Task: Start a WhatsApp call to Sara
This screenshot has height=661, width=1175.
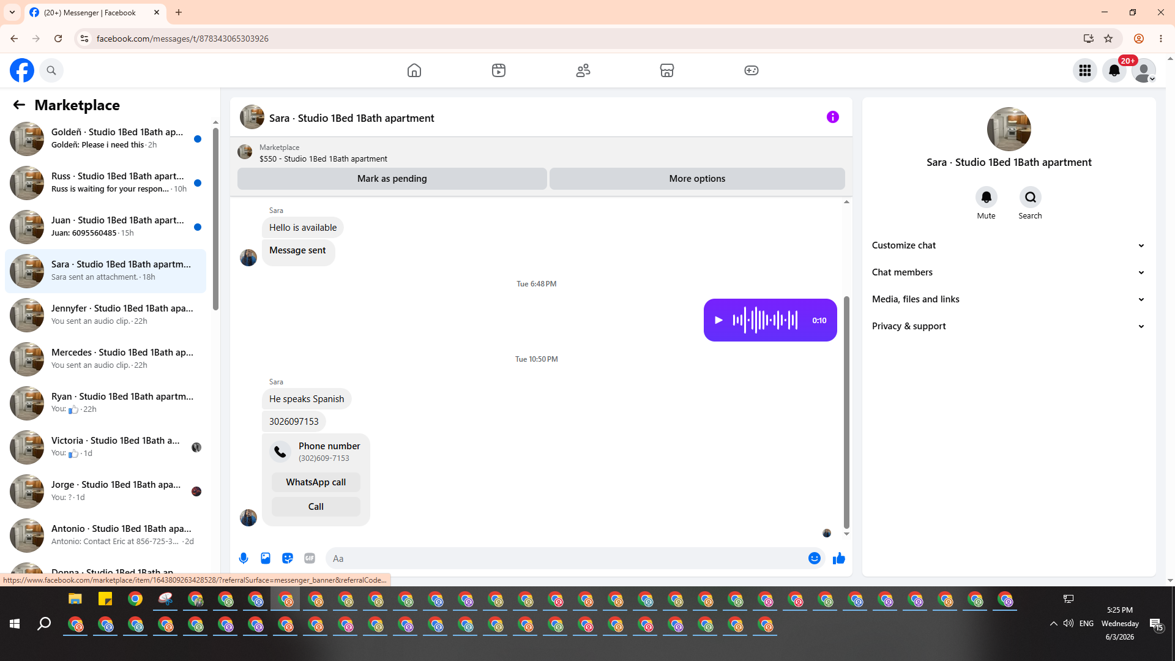Action: click(x=316, y=482)
